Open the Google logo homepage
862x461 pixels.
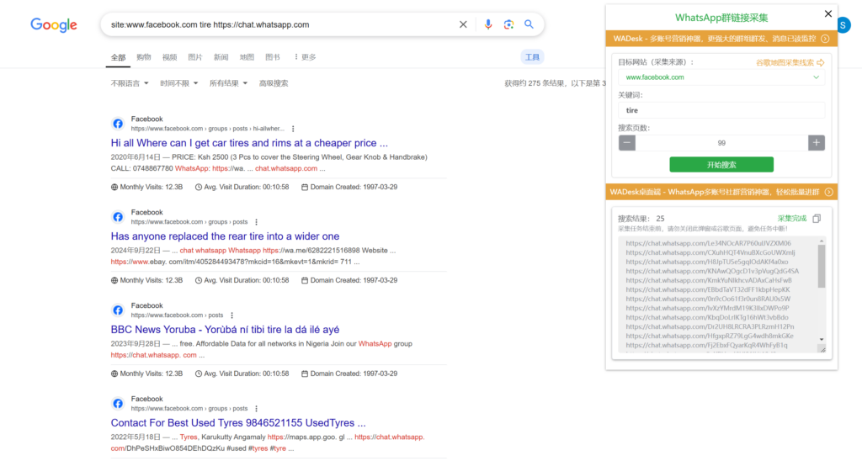pyautogui.click(x=54, y=24)
